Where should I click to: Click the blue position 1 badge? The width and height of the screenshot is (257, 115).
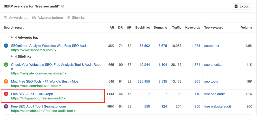tap(6, 46)
